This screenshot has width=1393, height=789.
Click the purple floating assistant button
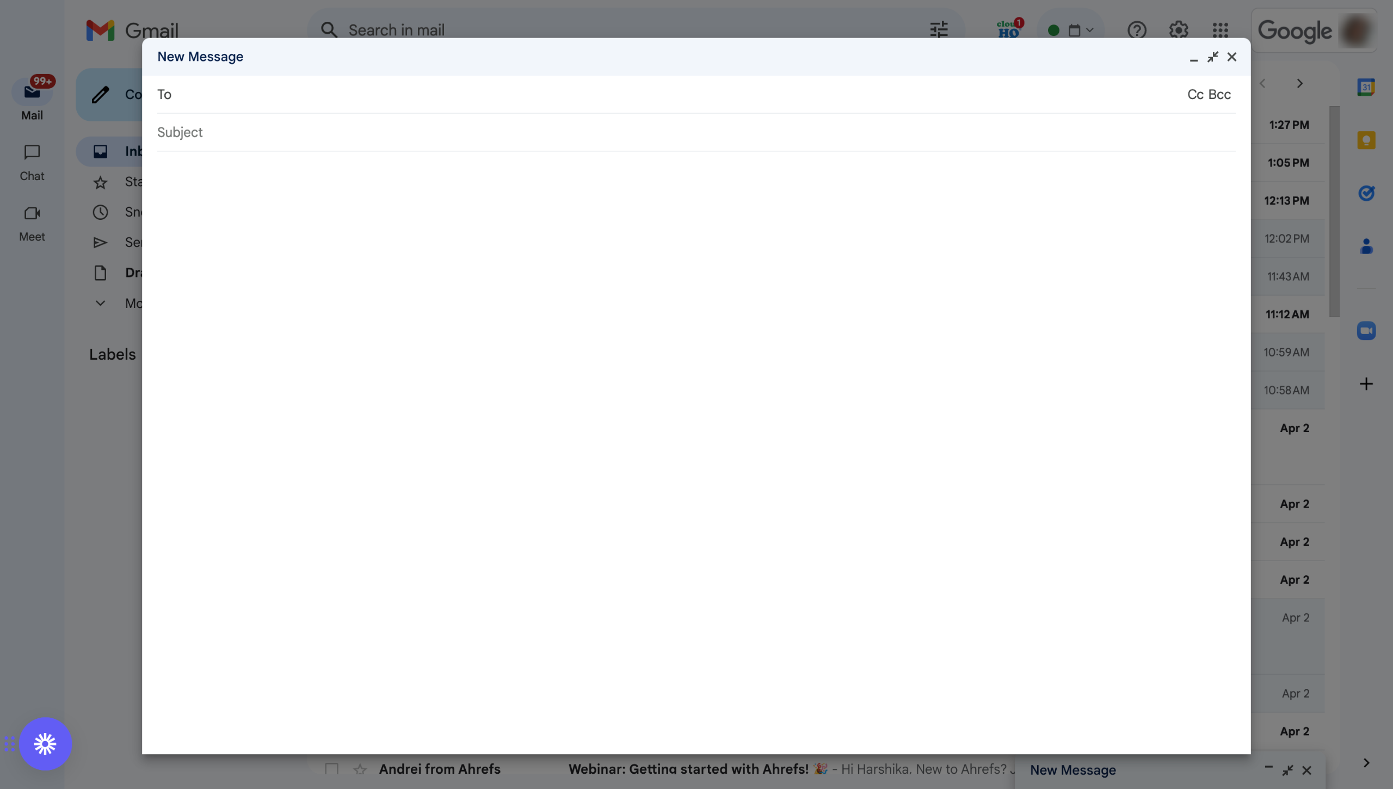pos(45,743)
